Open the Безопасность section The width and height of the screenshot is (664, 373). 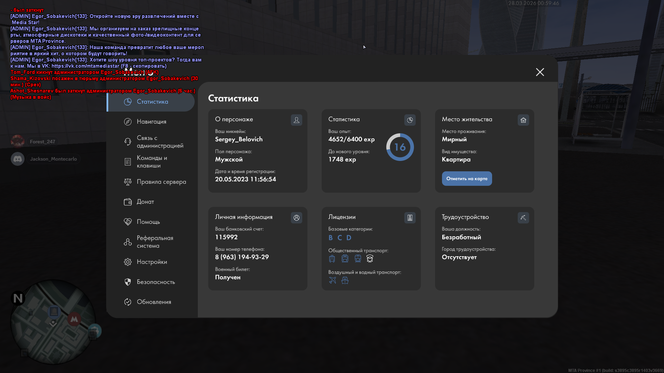coord(156,282)
